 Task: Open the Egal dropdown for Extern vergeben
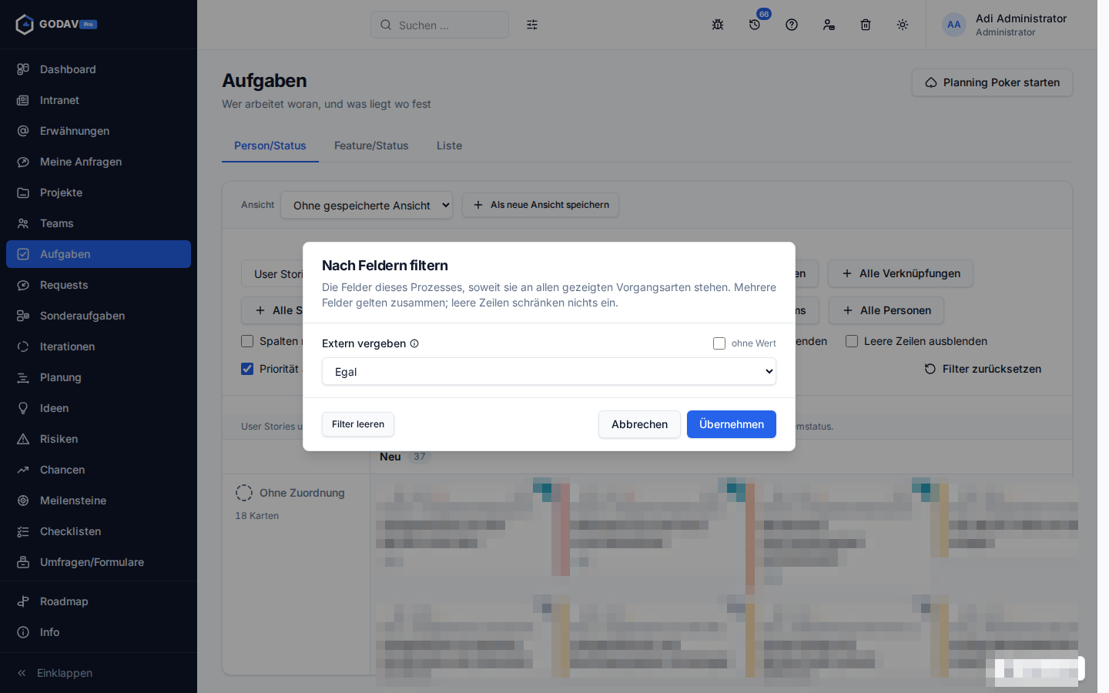(549, 371)
